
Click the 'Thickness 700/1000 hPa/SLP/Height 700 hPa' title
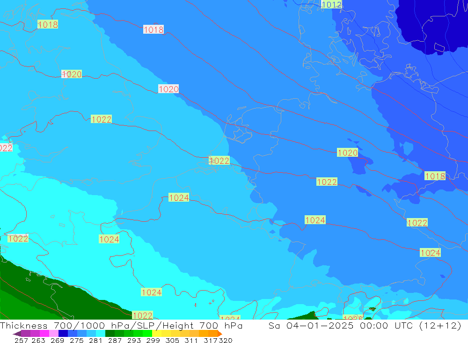coord(121,325)
